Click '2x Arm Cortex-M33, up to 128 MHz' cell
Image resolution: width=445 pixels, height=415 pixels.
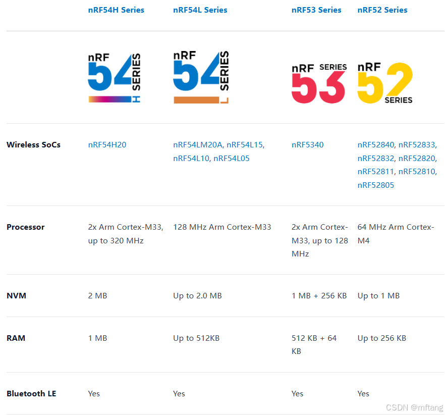pyautogui.click(x=320, y=240)
